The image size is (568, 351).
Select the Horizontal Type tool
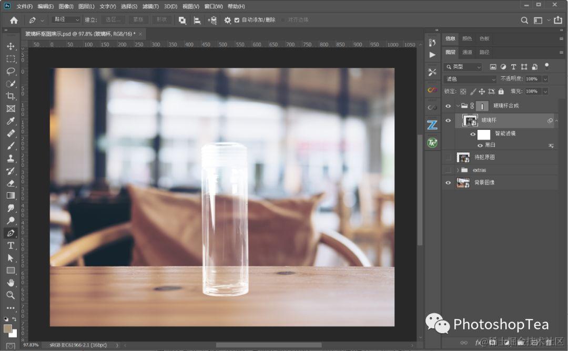tap(11, 245)
